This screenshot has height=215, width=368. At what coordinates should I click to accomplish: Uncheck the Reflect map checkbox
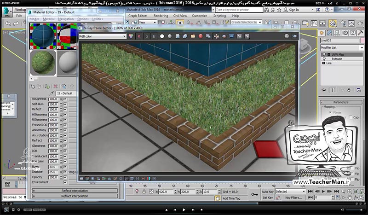point(65,109)
